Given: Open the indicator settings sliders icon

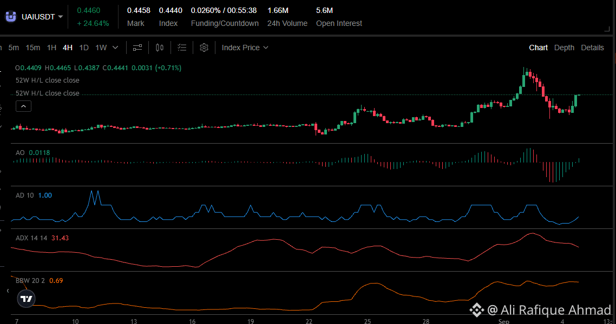Looking at the screenshot, I should click(x=137, y=48).
